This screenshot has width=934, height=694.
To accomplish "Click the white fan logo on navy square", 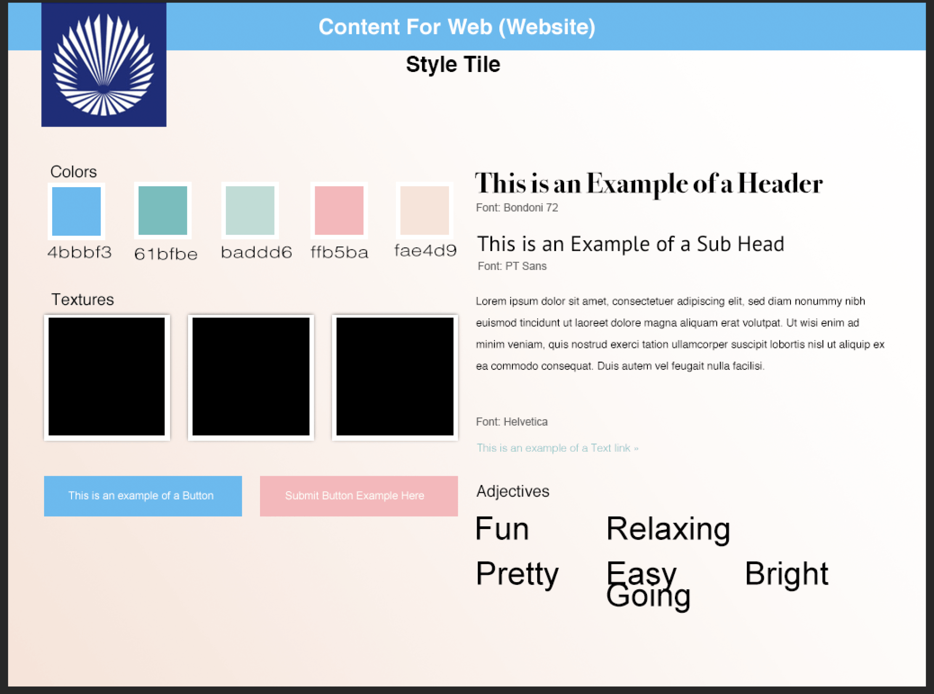I will 103,64.
